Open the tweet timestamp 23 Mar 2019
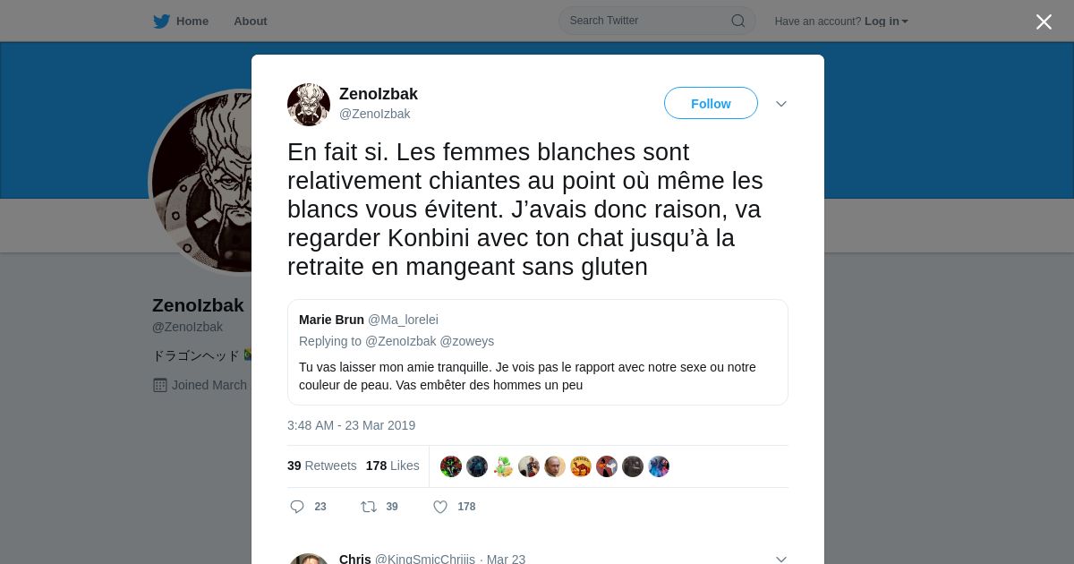 [x=351, y=425]
